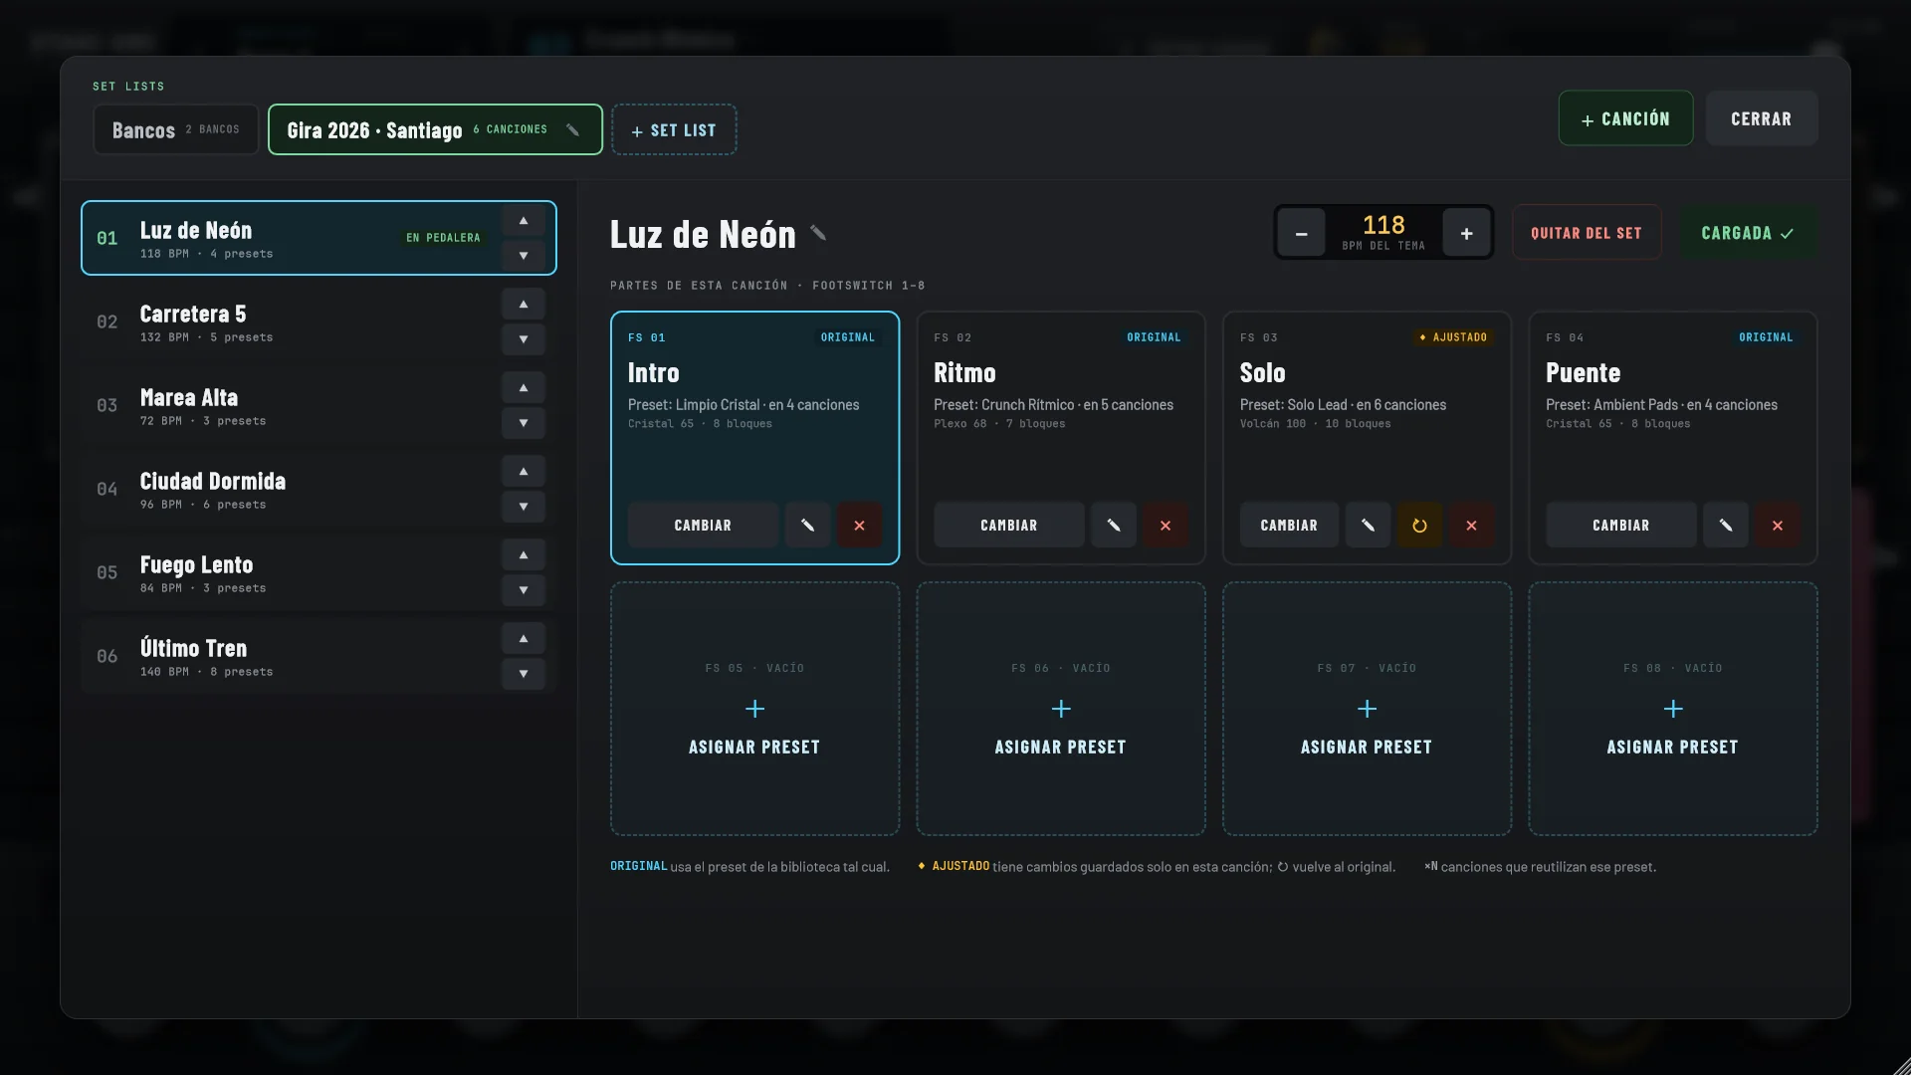Select the Solo footswitch card FS 03
Screen dimensions: 1911x1075
point(1367,438)
